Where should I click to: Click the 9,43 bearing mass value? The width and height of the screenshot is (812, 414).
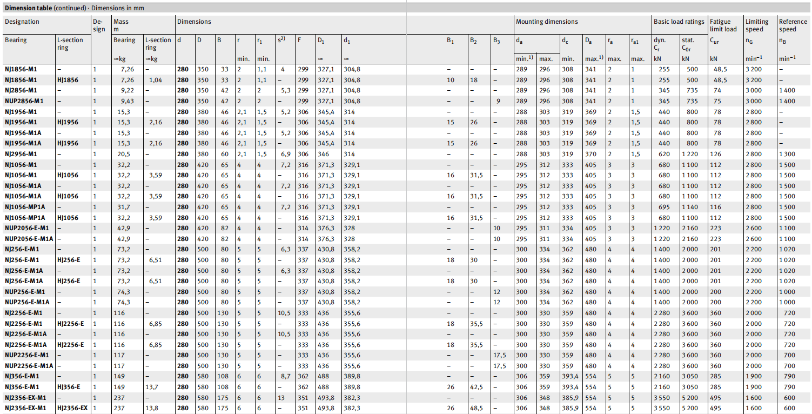click(x=120, y=101)
